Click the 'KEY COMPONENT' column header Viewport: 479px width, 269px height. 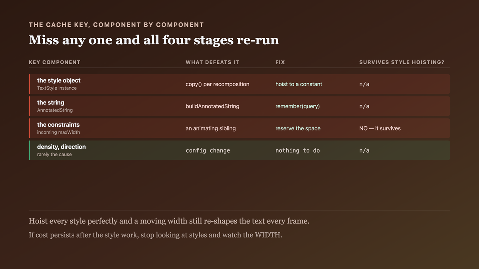(x=55, y=62)
